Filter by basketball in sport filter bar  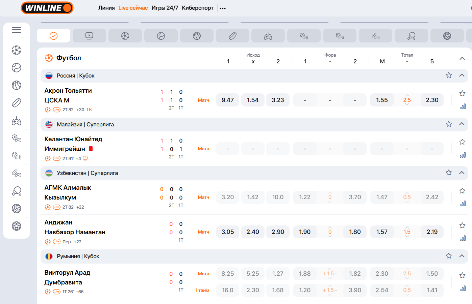tap(197, 36)
